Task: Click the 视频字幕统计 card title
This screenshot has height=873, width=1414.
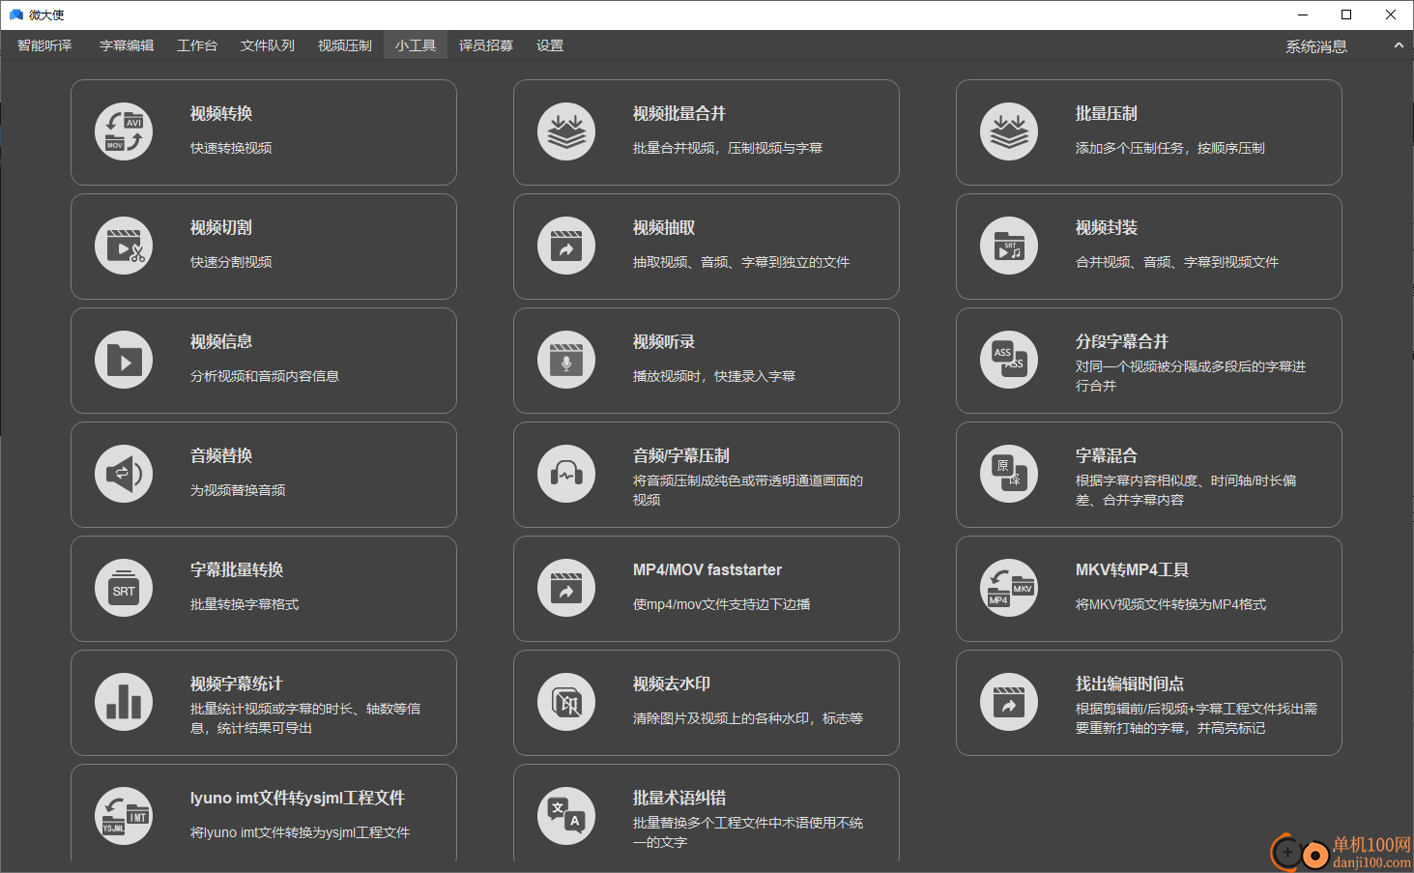Action: click(x=237, y=684)
